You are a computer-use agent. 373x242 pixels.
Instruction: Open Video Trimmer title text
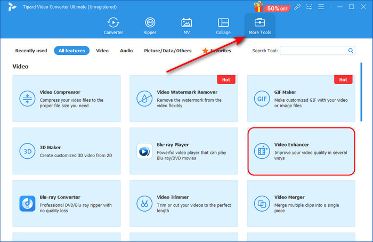(173, 197)
